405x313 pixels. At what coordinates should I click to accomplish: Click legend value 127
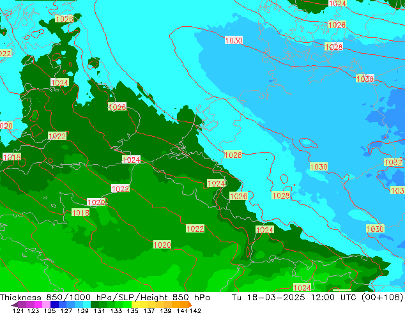(x=66, y=310)
